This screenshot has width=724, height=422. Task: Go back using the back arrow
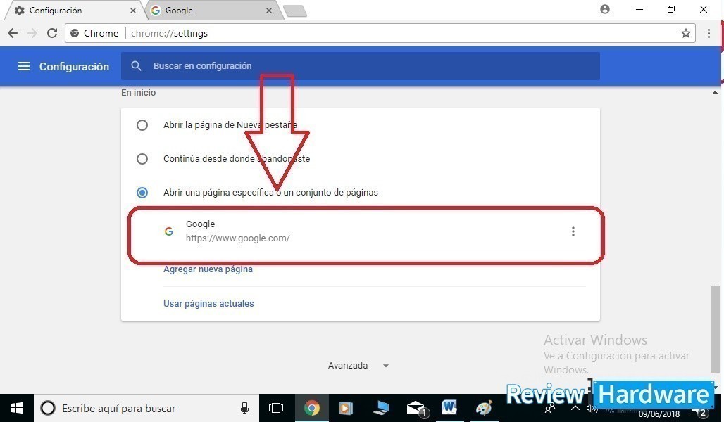coord(13,33)
